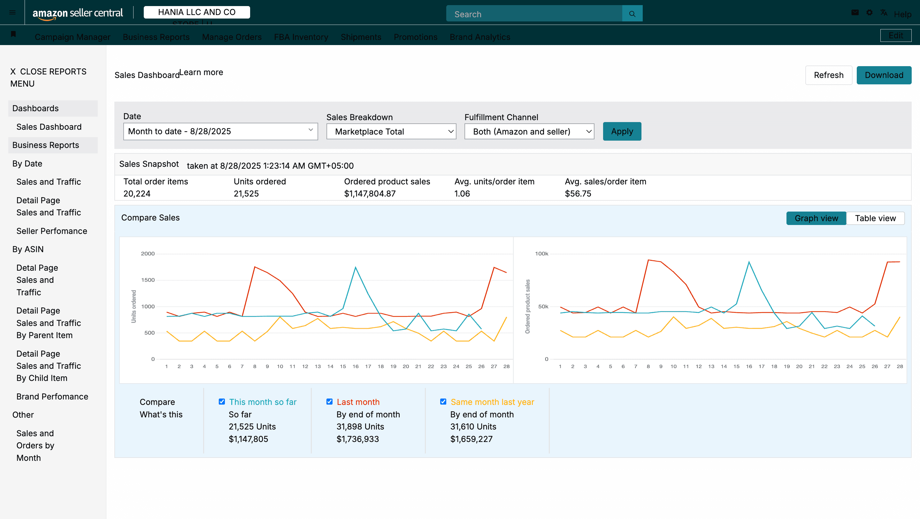Open By Date Sales and Traffic report

point(49,182)
